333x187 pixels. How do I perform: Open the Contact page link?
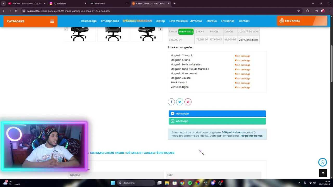pos(244,21)
